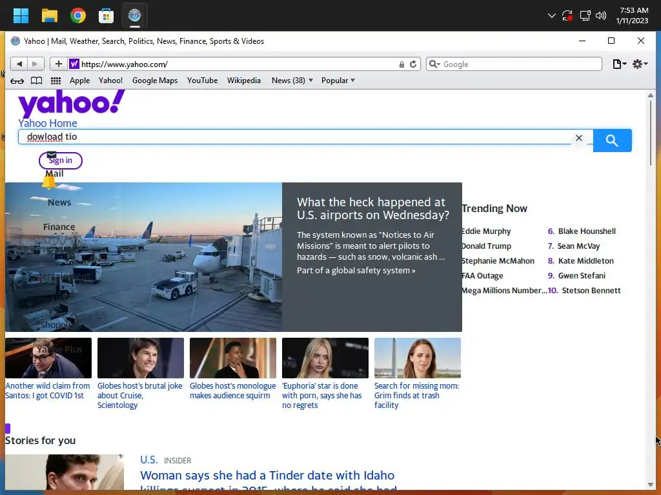The height and width of the screenshot is (495, 661).
Task: Add bookmark with the plus button
Action: click(x=59, y=64)
